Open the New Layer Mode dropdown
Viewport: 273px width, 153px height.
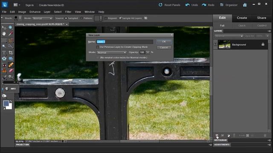tap(112, 53)
